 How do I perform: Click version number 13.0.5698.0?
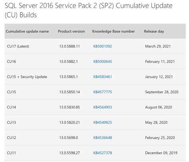[x=69, y=138]
